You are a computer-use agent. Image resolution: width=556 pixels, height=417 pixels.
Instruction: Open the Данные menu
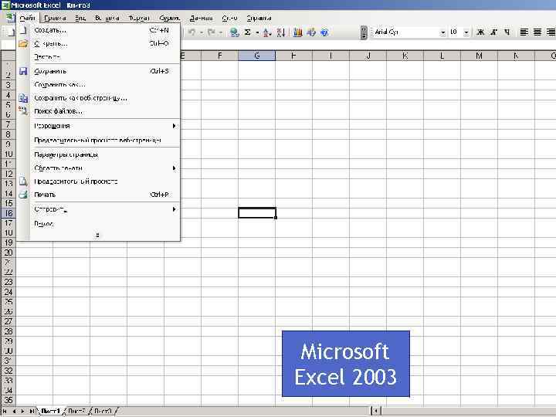point(201,18)
